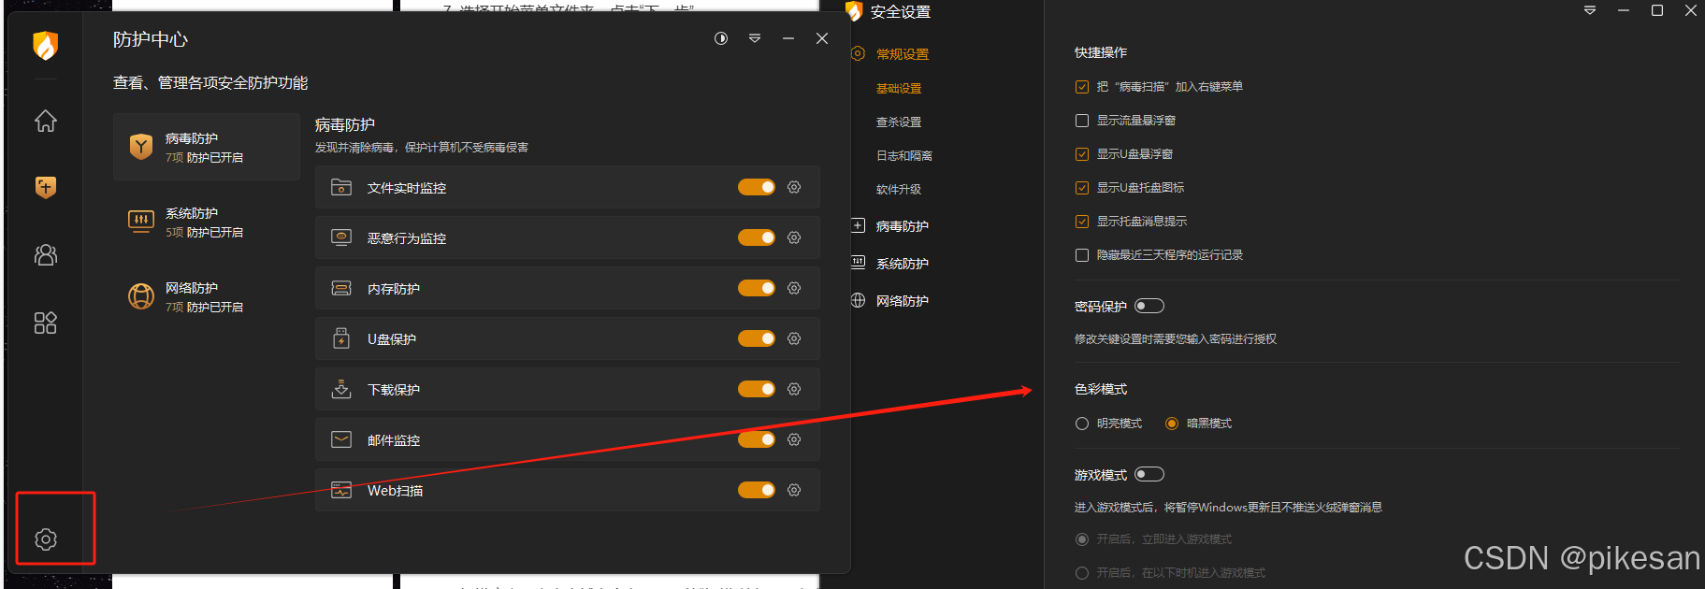This screenshot has width=1705, height=589.
Task: Open settings gear for 恶意行为监控
Action: click(794, 237)
